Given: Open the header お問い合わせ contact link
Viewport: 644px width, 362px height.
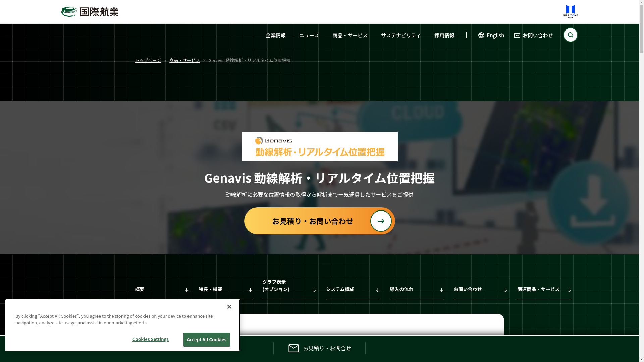Looking at the screenshot, I should pos(533,35).
